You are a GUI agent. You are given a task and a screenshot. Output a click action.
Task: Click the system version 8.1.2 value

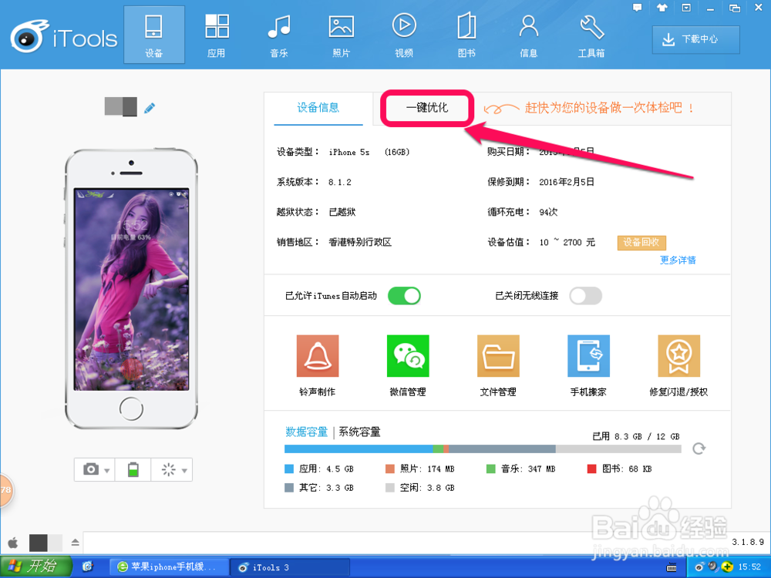point(340,183)
